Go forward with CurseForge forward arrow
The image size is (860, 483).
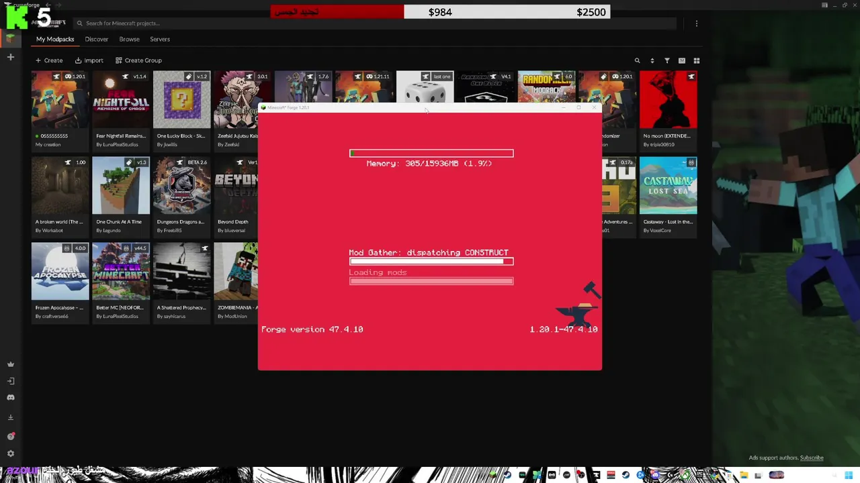pos(58,5)
